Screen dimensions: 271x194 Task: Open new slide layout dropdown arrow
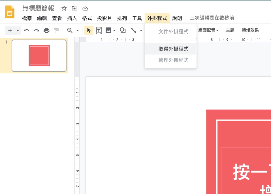coord(18,30)
